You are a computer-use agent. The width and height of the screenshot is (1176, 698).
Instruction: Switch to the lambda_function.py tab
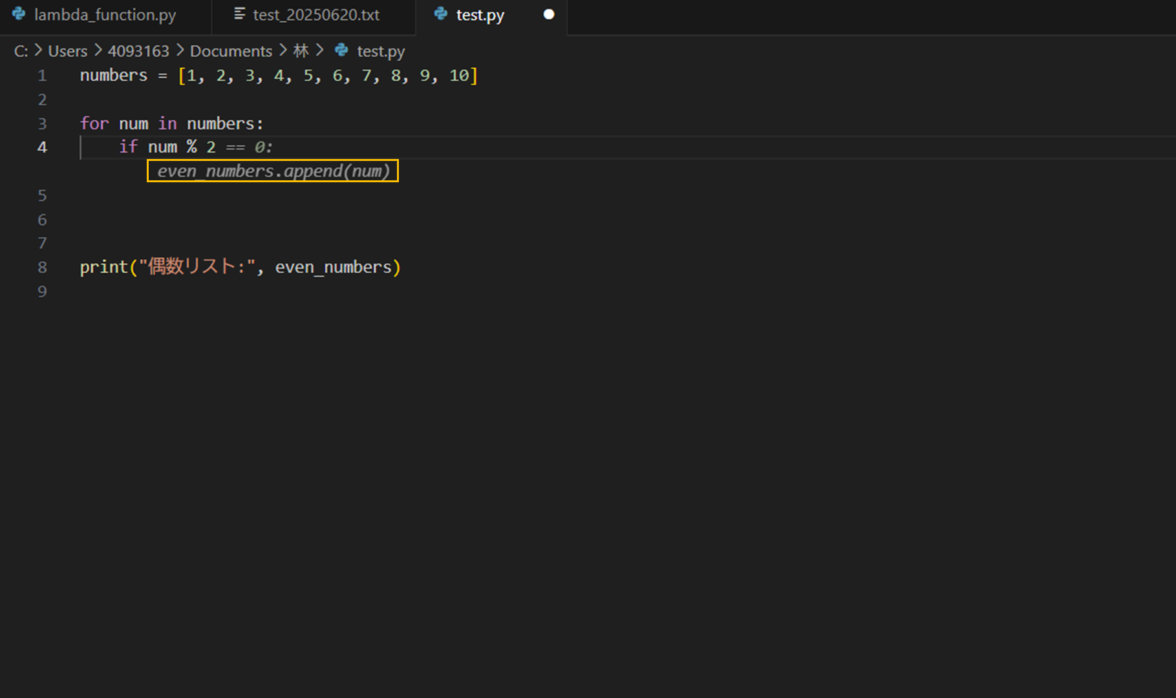coord(105,15)
